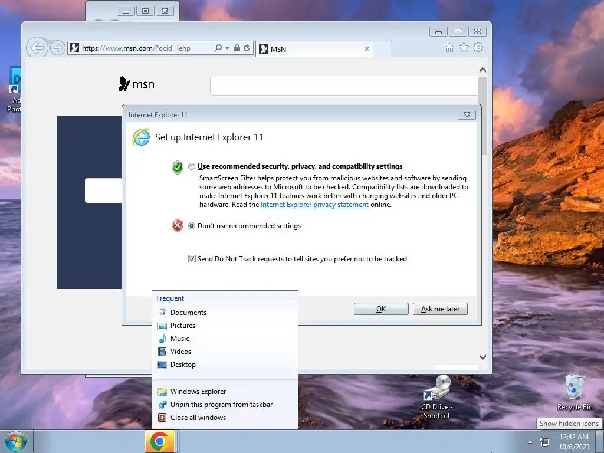
Task: Open the IE Tools gear icon
Action: (478, 47)
